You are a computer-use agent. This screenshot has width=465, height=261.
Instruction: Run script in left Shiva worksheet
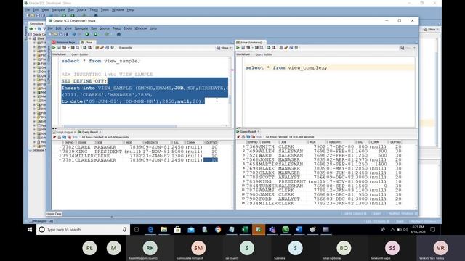pos(59,48)
